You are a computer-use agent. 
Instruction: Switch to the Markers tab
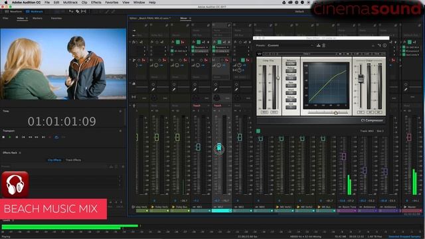point(37,18)
